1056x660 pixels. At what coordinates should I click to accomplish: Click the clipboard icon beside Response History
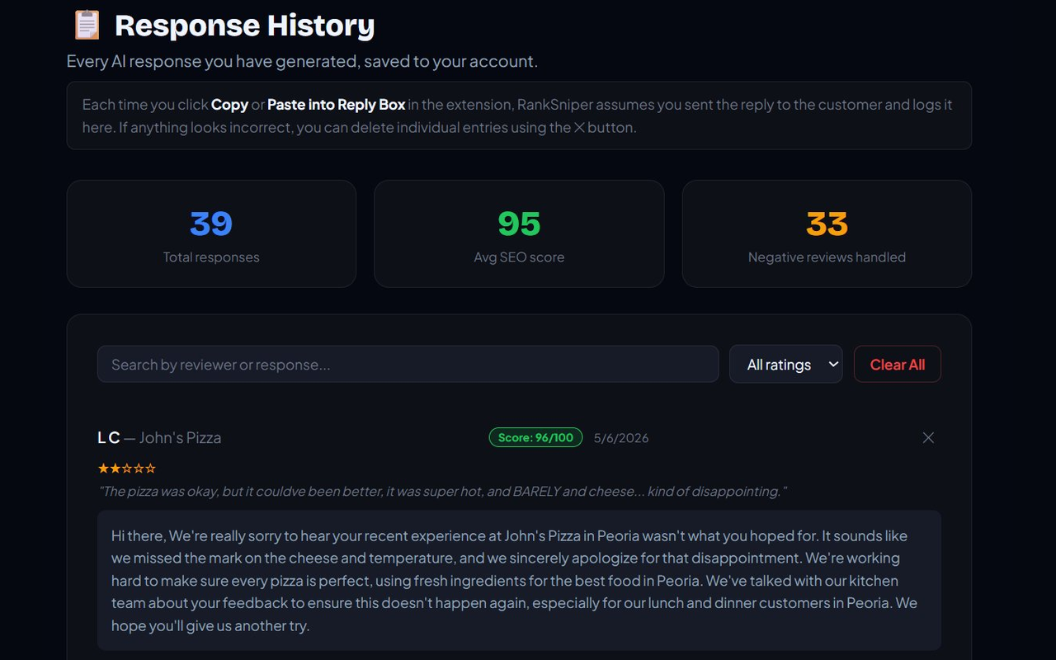(x=87, y=25)
